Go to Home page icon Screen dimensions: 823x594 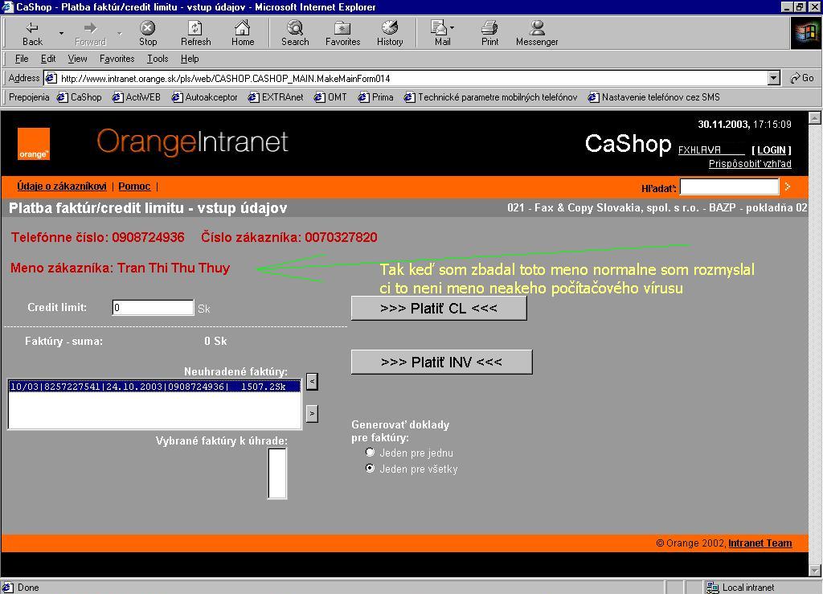(x=243, y=33)
